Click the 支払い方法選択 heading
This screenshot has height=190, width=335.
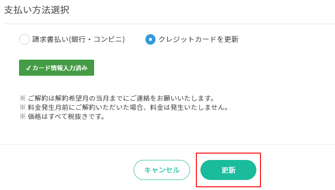coord(37,10)
